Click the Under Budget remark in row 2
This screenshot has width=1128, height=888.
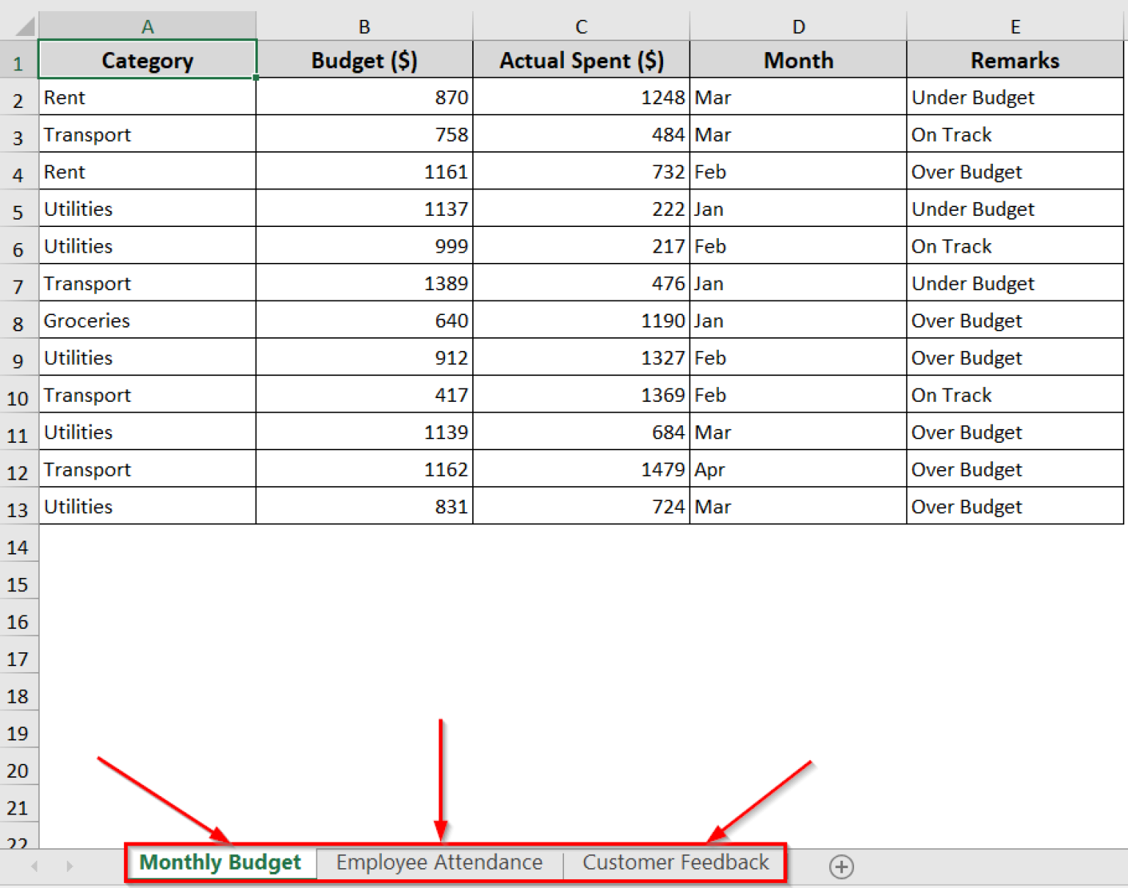(x=1015, y=97)
